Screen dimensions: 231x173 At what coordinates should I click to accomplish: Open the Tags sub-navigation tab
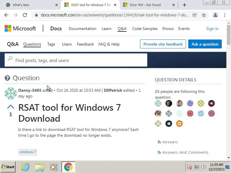(51, 44)
